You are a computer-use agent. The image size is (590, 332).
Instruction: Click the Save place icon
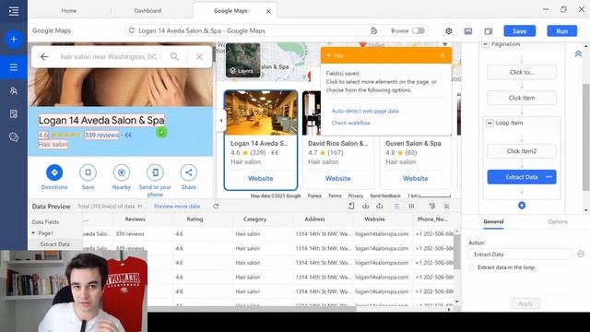click(88, 172)
